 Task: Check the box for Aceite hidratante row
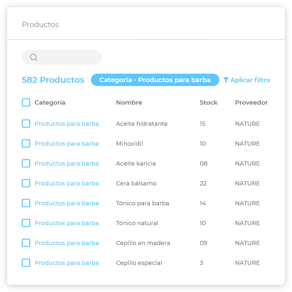coord(26,124)
